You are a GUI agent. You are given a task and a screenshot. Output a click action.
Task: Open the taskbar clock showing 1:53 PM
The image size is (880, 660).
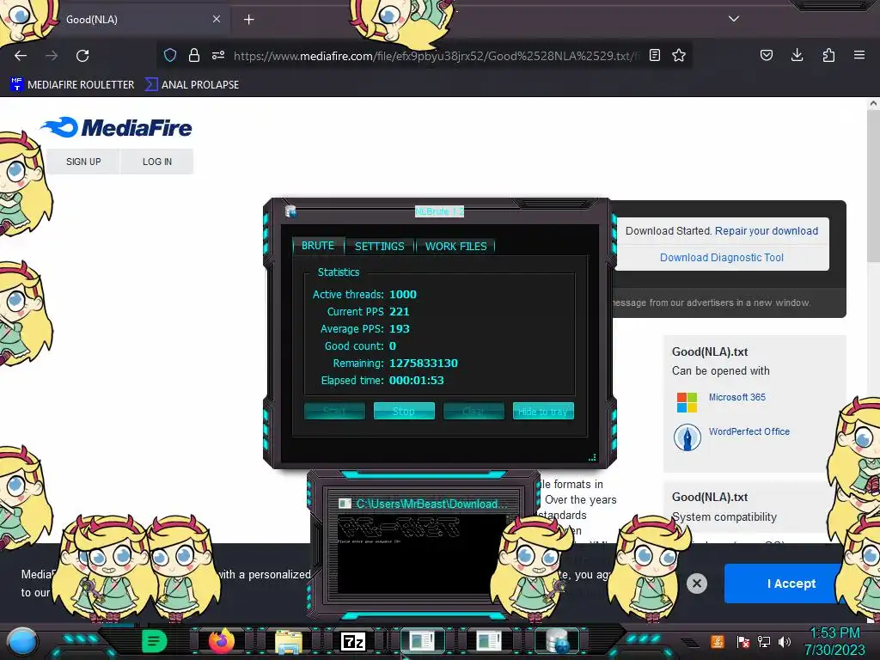(835, 641)
